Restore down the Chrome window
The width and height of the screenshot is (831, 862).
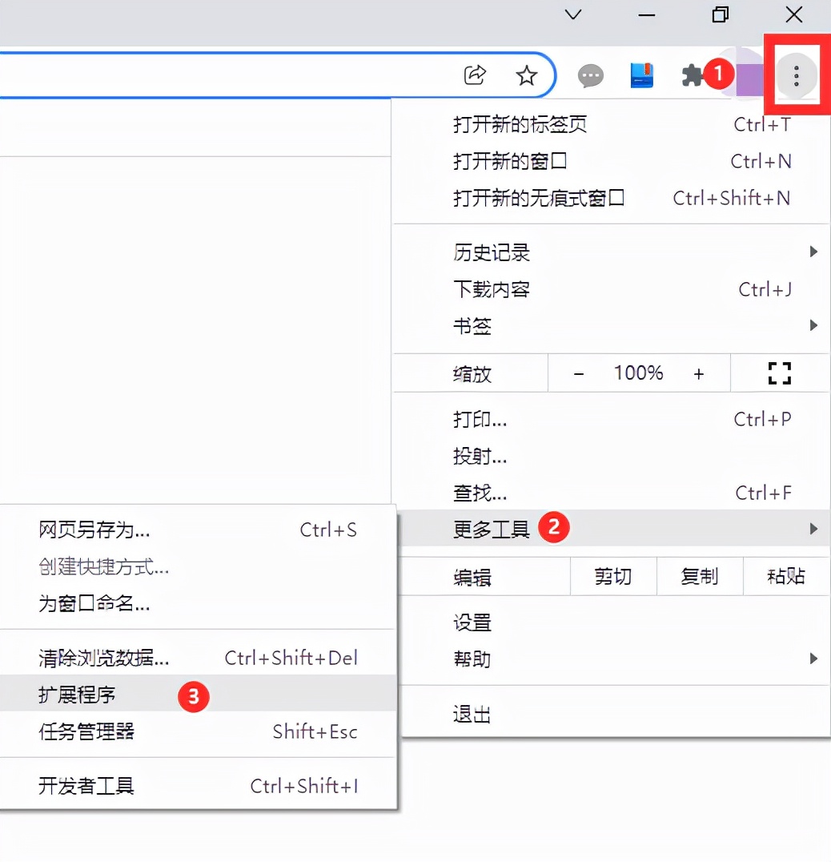pos(720,14)
